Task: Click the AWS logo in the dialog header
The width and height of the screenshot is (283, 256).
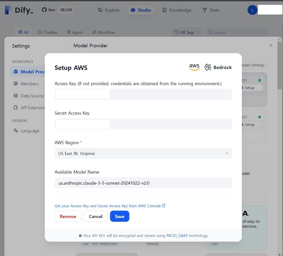Action: [194, 67]
